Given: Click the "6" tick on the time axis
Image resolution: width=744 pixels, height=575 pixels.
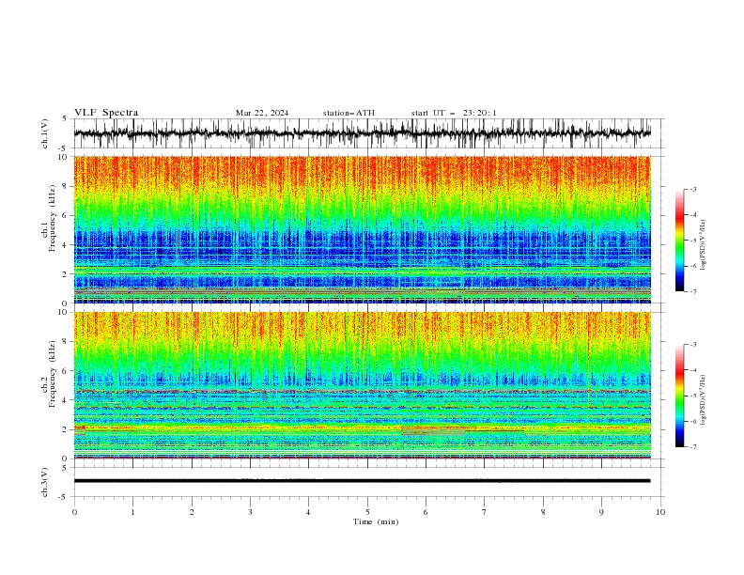Looking at the screenshot, I should pos(426,512).
